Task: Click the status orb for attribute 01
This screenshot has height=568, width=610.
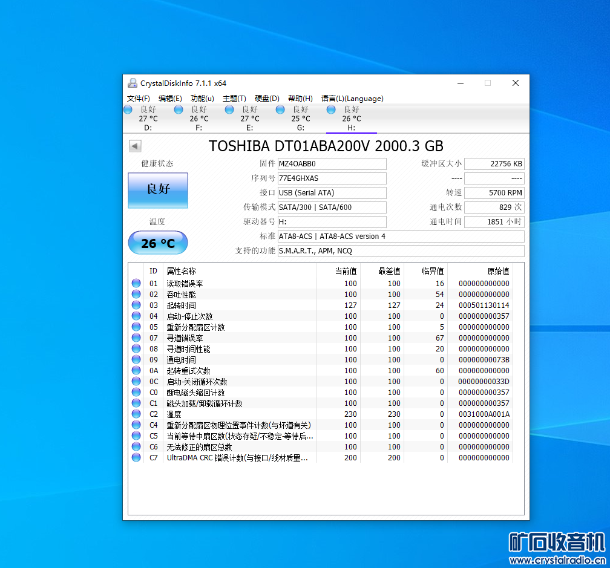Action: pyautogui.click(x=136, y=283)
